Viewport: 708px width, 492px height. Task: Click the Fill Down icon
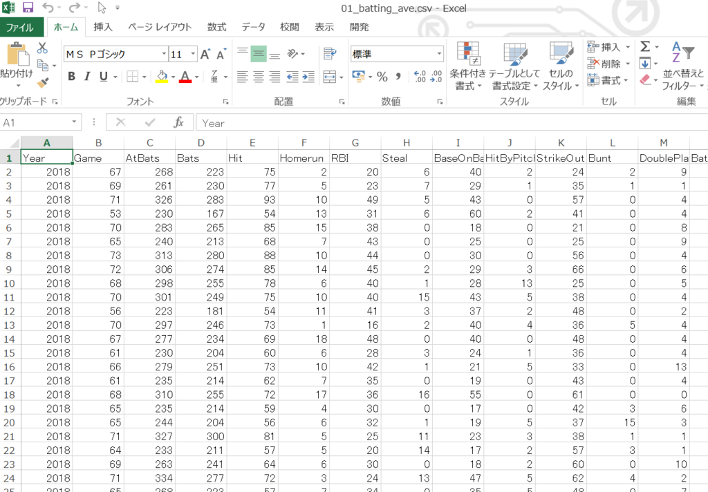644,64
